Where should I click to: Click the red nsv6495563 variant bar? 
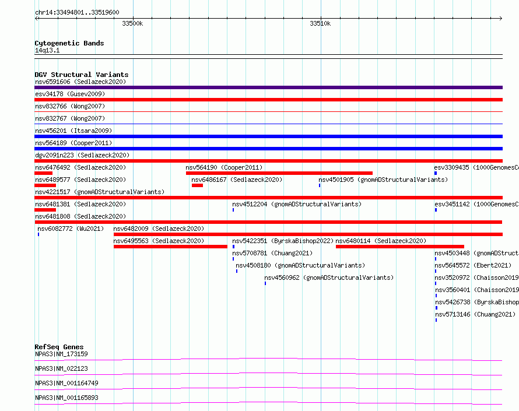[170, 247]
